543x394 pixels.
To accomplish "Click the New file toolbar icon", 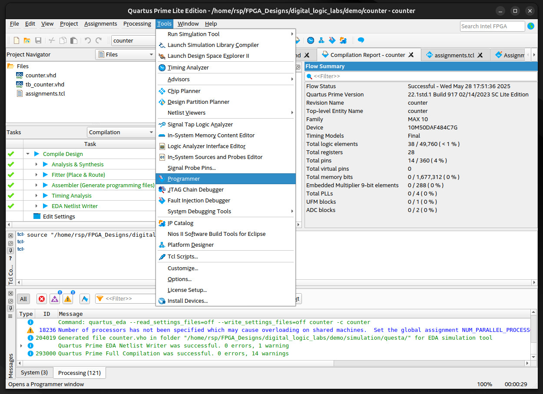I will point(17,40).
